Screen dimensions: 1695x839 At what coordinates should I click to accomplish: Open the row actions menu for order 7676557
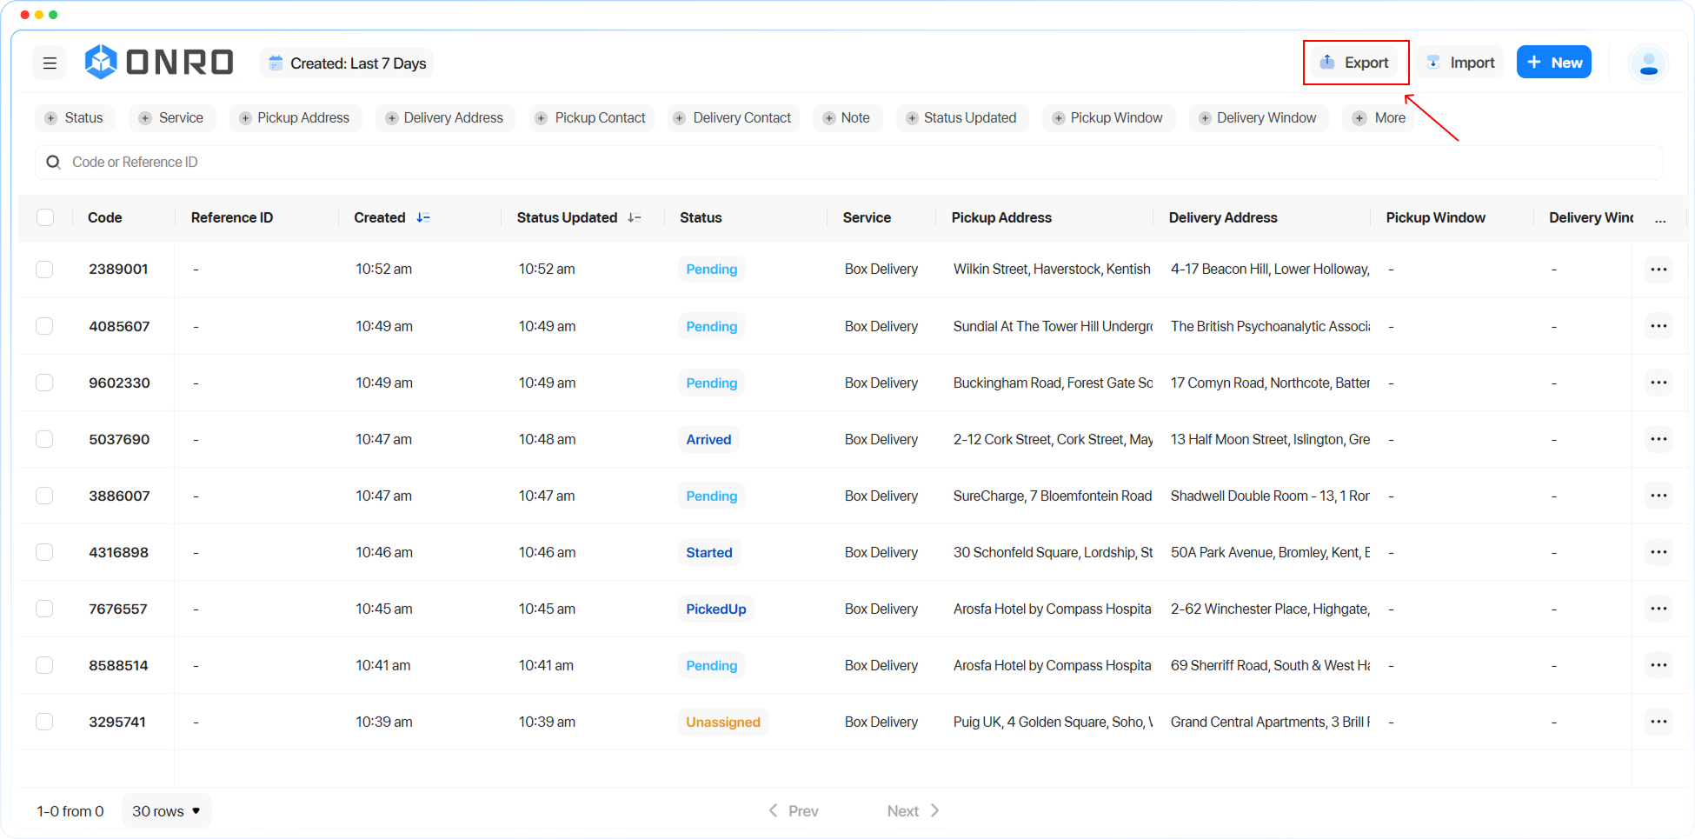click(x=1658, y=609)
